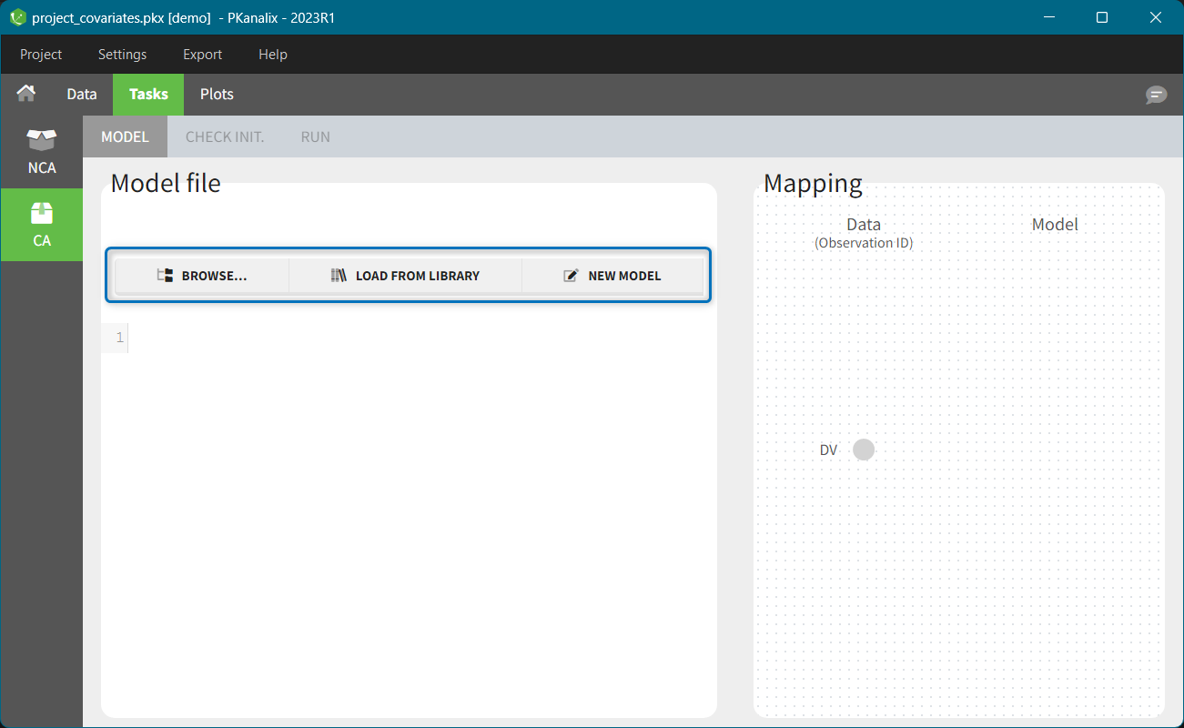Screen dimensions: 1184x728
Task: Click the DV mapping node circle
Action: tap(864, 450)
